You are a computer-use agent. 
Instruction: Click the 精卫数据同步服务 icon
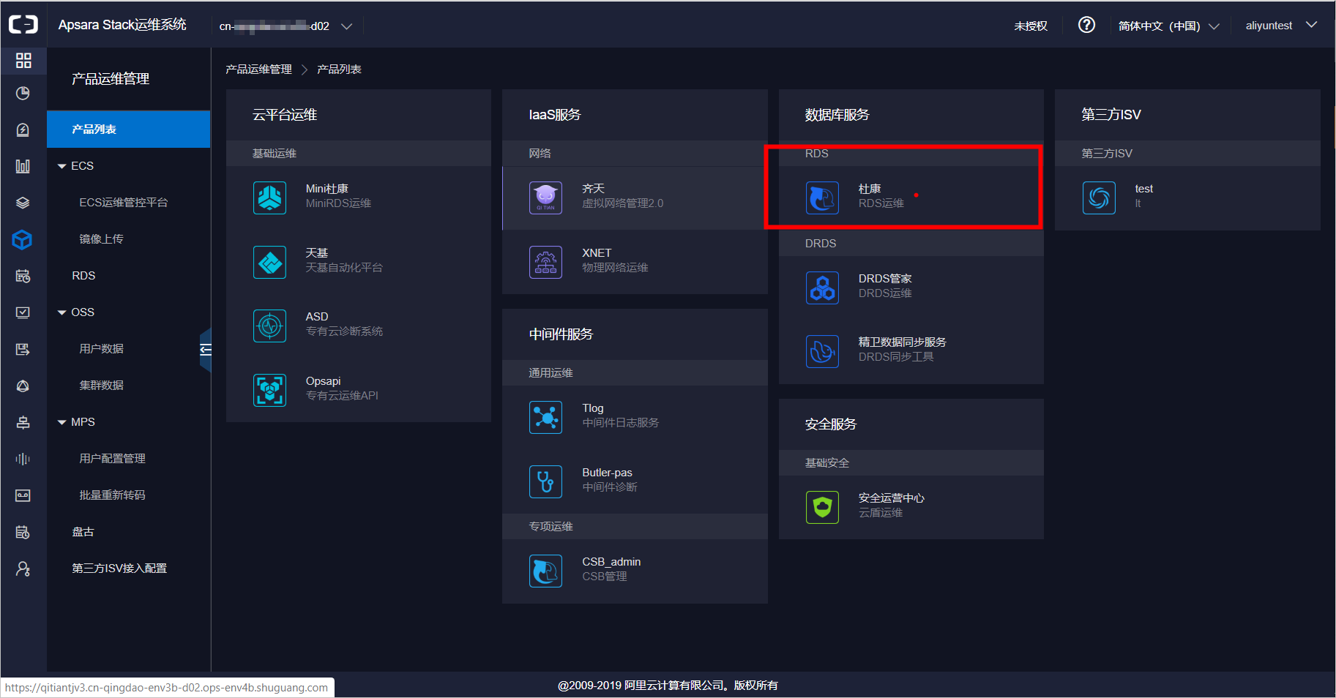pos(822,351)
